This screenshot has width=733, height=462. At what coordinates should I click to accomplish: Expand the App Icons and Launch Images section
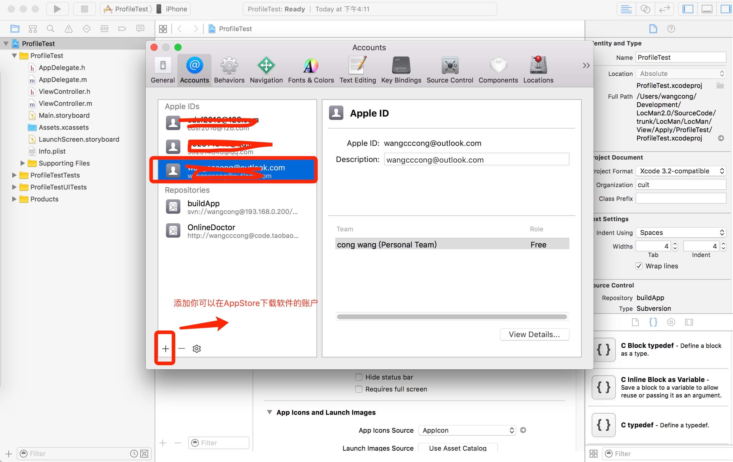click(x=269, y=412)
